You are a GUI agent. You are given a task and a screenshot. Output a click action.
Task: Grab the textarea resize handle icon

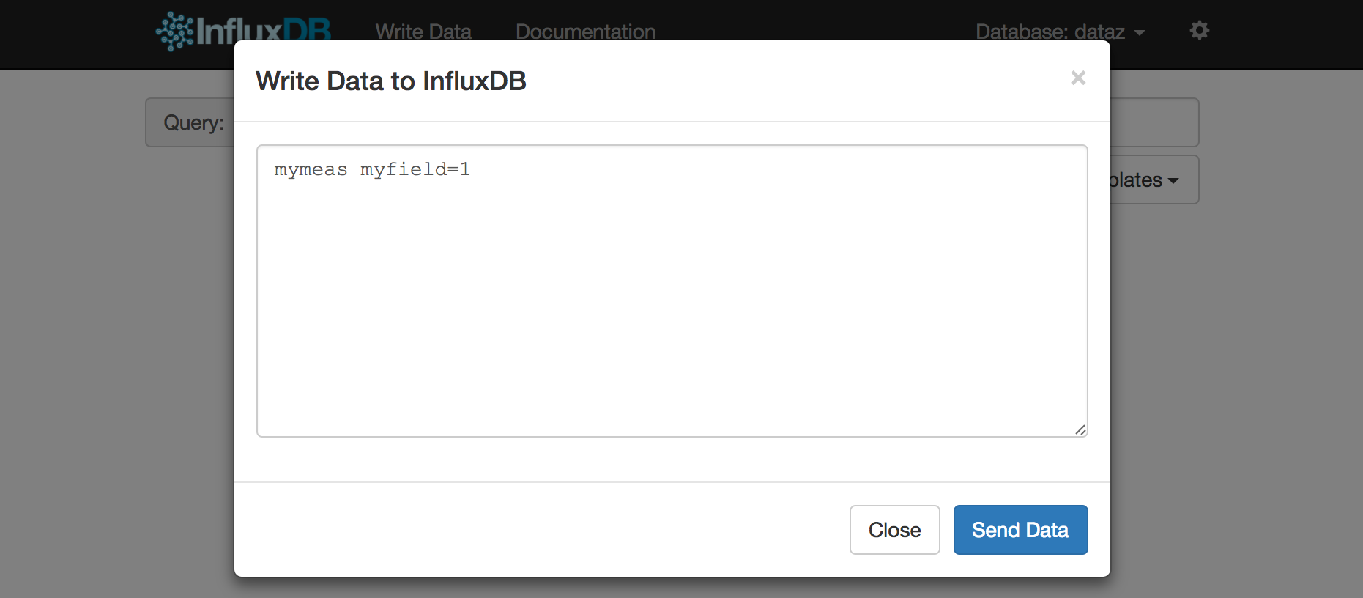coord(1080,429)
